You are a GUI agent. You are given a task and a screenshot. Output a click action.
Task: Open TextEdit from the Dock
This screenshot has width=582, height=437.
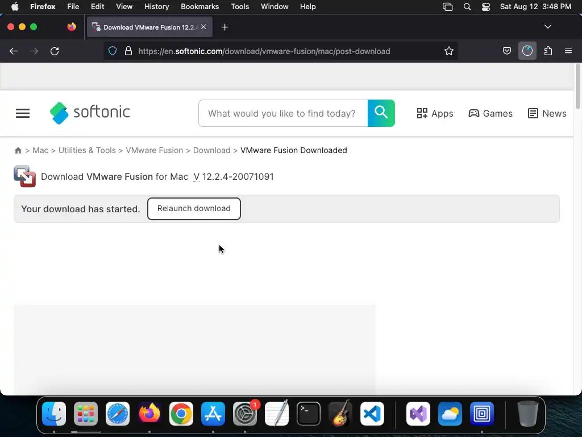coord(277,414)
